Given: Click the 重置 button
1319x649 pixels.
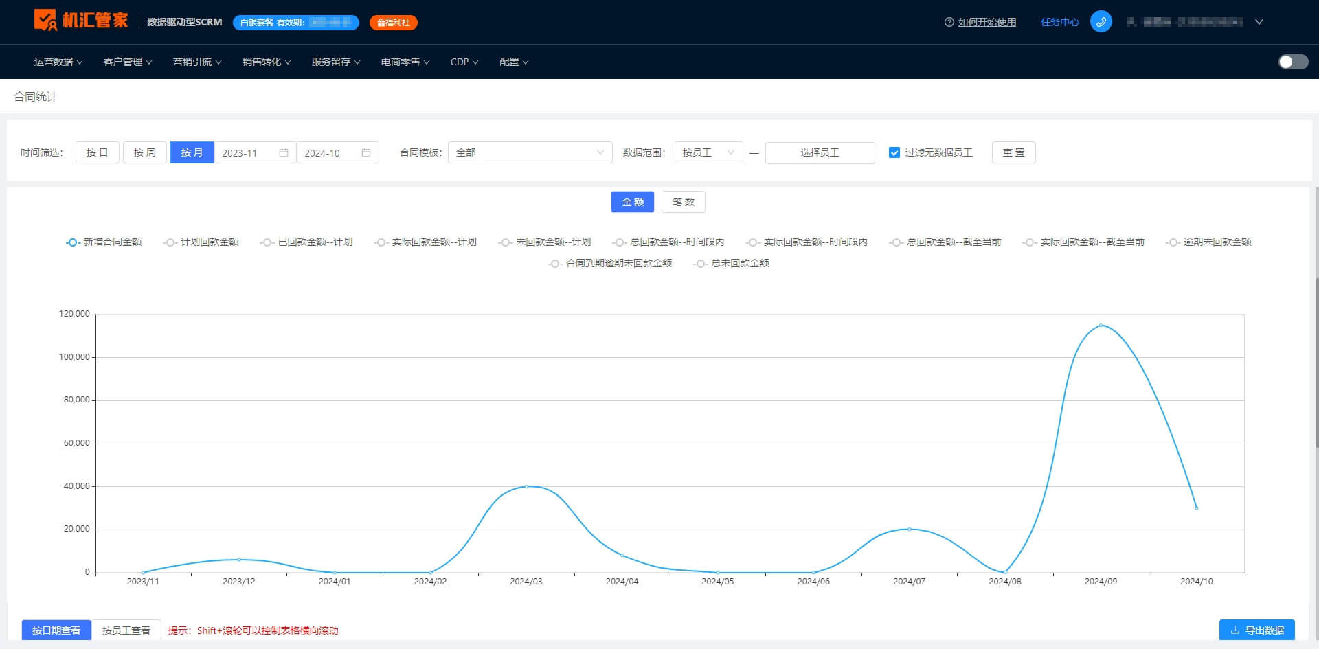Looking at the screenshot, I should [x=1013, y=152].
